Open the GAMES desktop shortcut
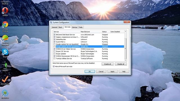This screenshot has height=101, width=180. 5,67
